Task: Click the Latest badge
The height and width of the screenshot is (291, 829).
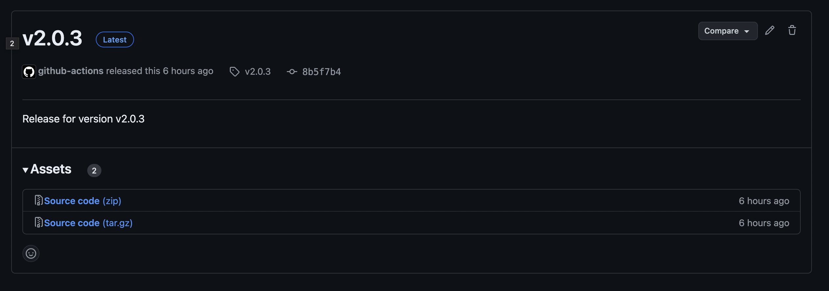Action: click(115, 40)
